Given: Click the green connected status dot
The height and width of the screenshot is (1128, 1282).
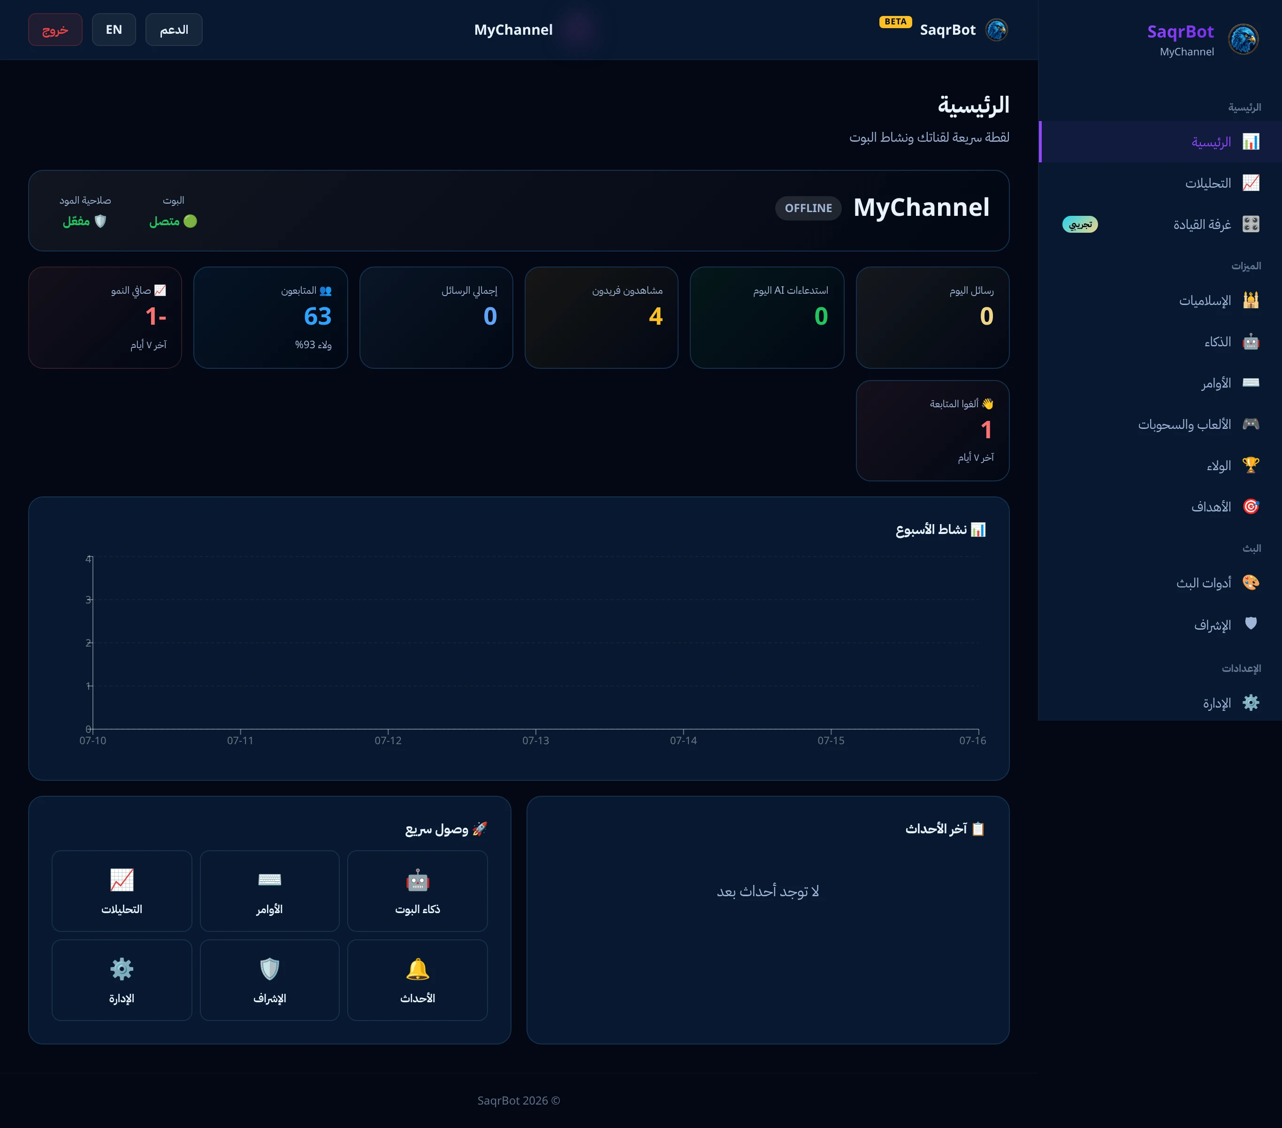Looking at the screenshot, I should [190, 221].
